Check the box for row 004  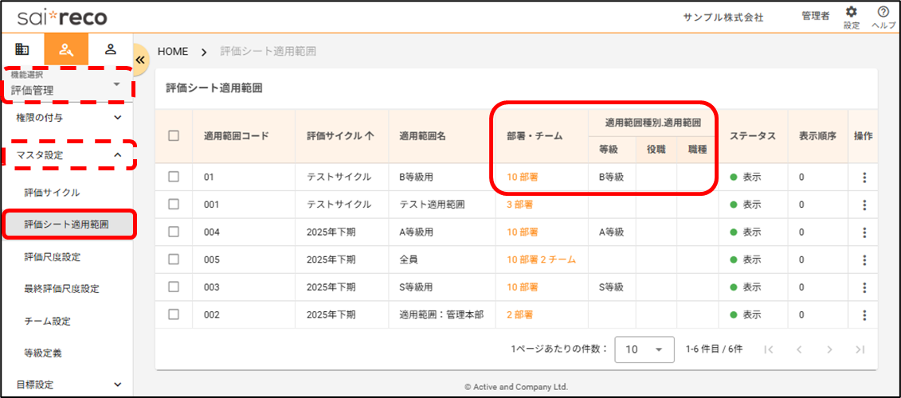pos(174,232)
